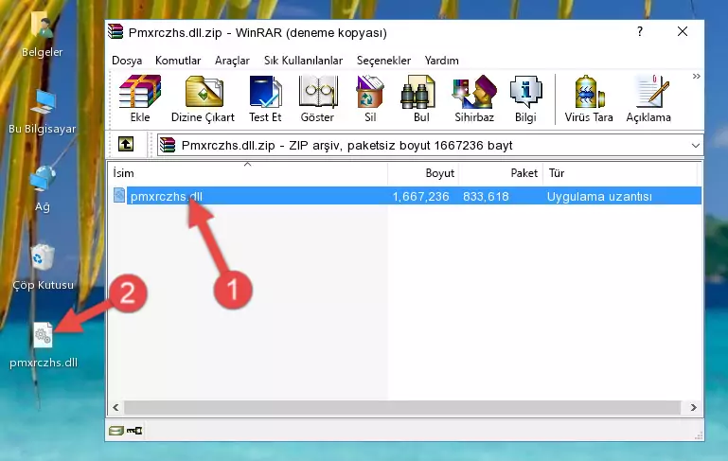Viewport: 728px width, 461px height.
Task: Select the pmxrczhs.dll desktop file
Action: pos(44,346)
